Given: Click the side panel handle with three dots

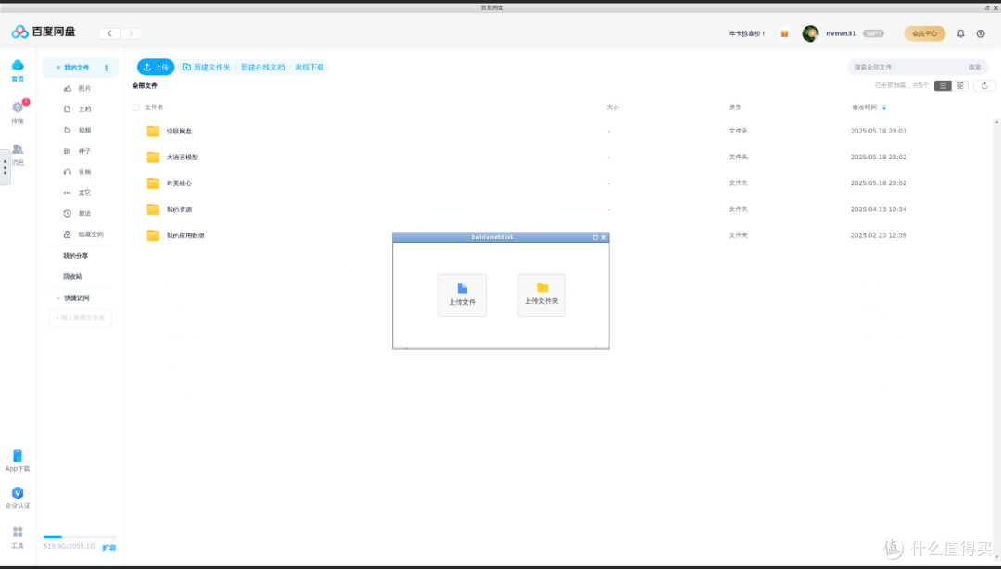Looking at the screenshot, I should [6, 168].
